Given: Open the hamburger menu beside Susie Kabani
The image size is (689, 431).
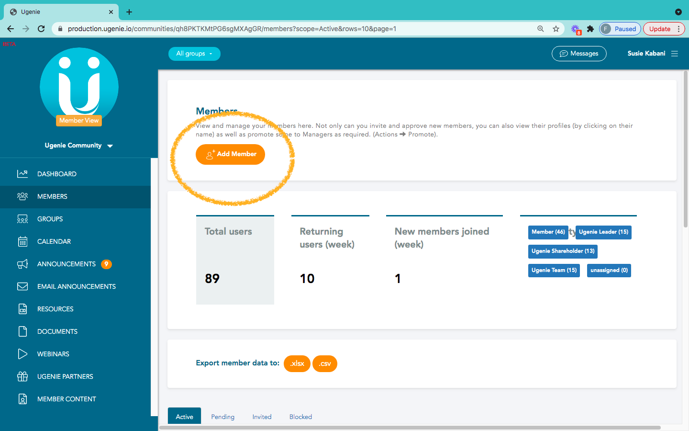Looking at the screenshot, I should coord(675,54).
